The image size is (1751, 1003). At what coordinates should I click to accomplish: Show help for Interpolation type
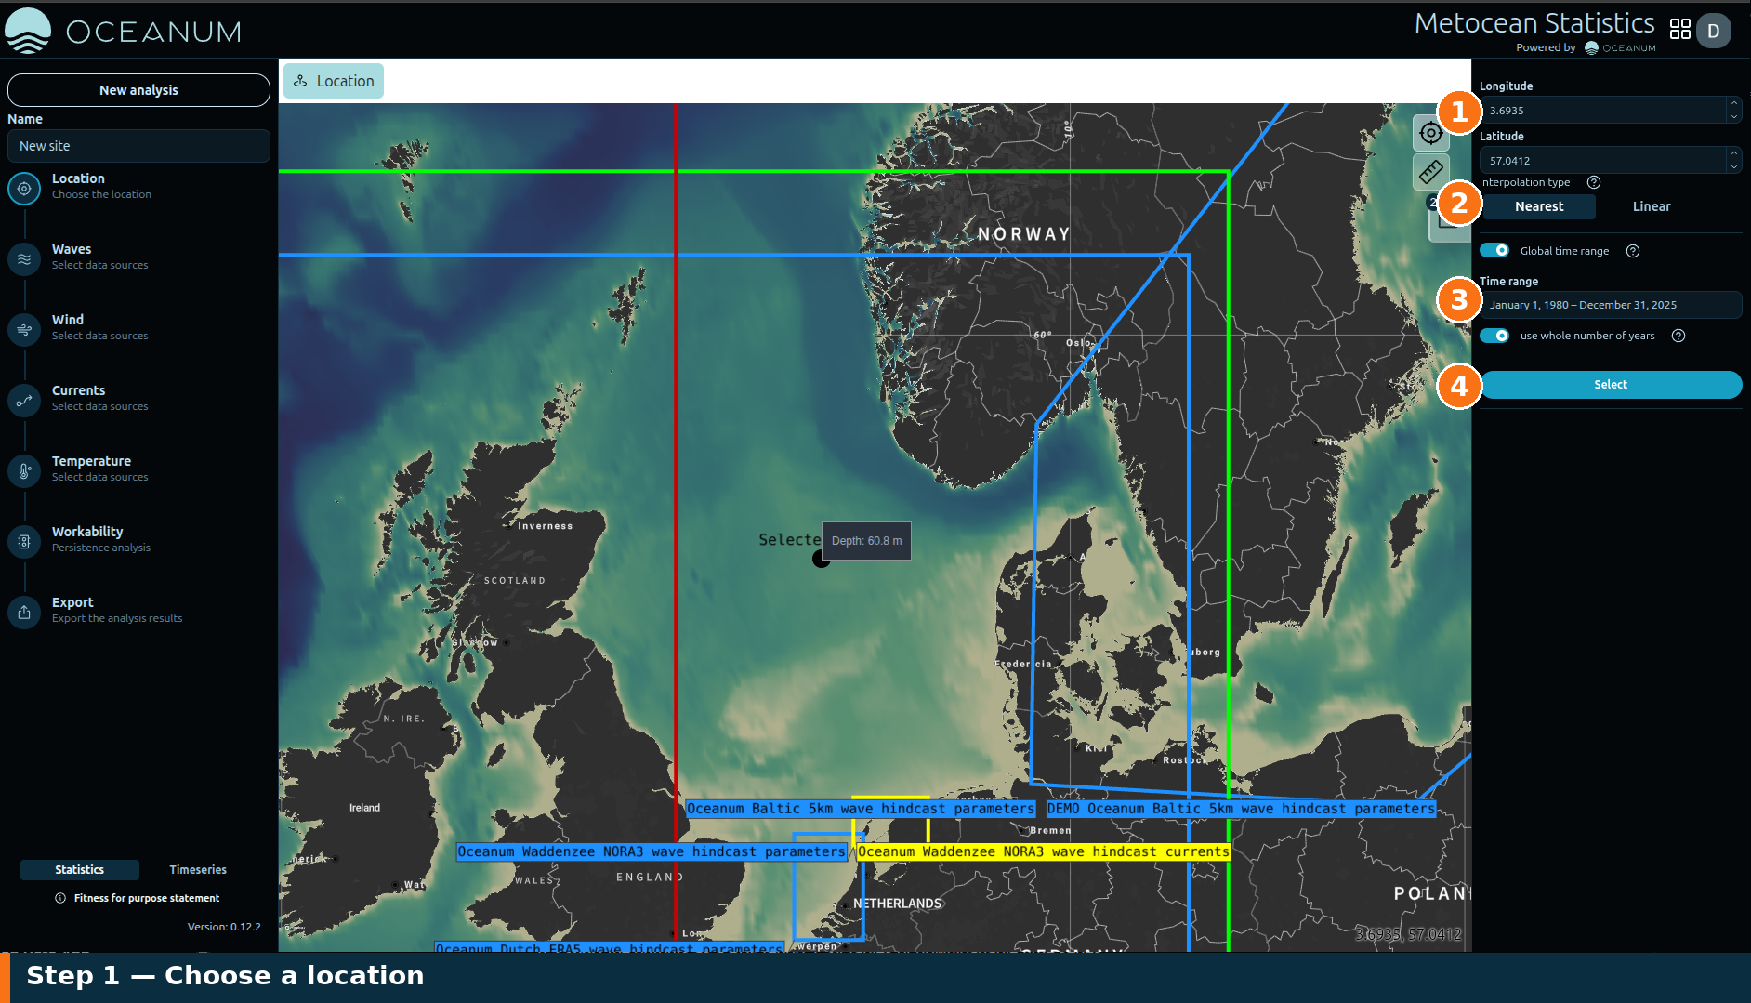point(1594,182)
